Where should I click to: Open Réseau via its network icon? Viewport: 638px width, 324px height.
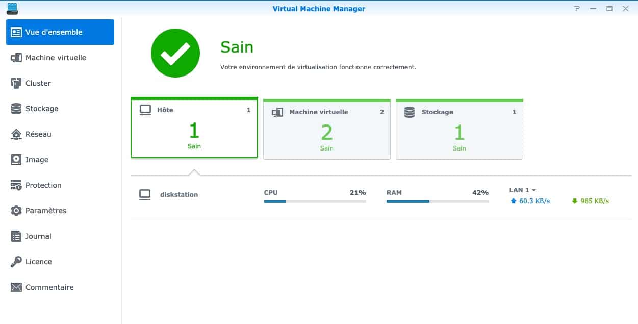(x=16, y=134)
